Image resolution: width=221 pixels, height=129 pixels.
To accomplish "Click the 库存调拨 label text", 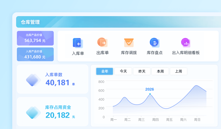I will [129, 53].
